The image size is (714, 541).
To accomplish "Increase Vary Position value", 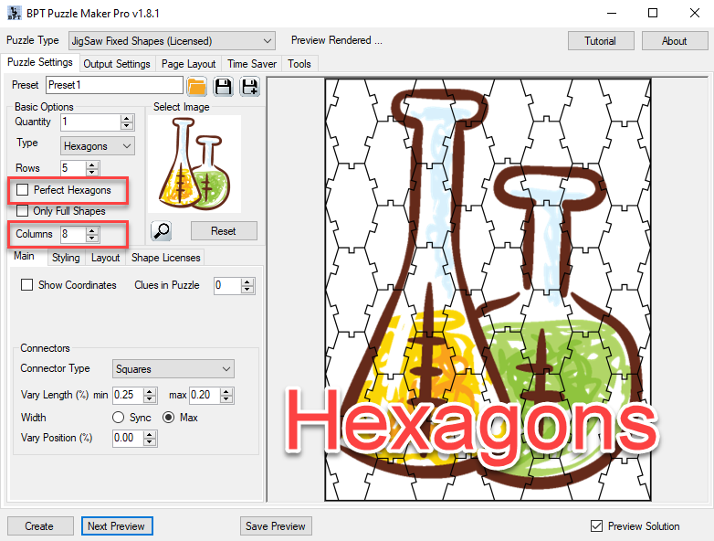I will (x=150, y=435).
